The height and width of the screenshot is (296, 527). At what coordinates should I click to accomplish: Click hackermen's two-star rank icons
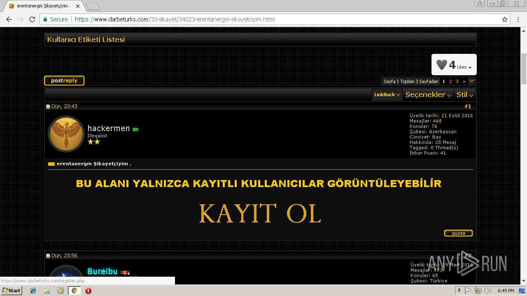coord(94,142)
